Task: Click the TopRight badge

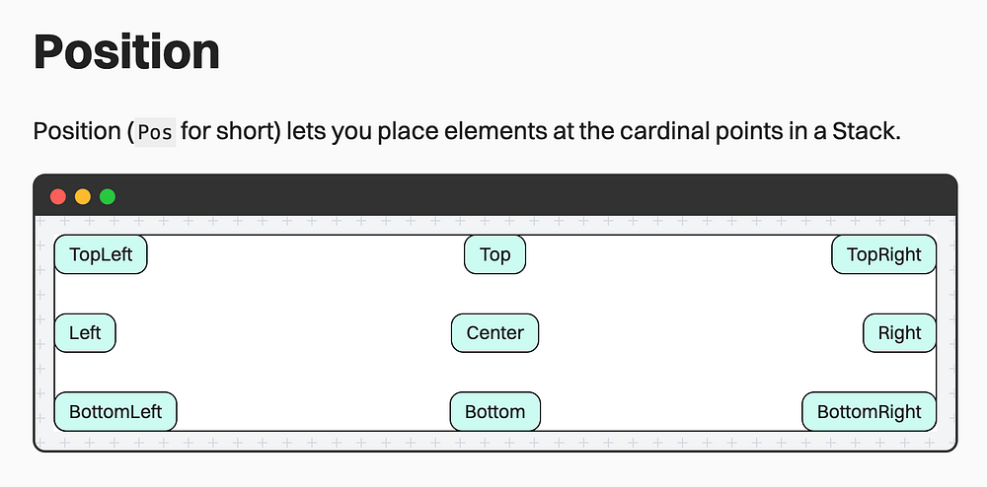Action: coord(883,254)
